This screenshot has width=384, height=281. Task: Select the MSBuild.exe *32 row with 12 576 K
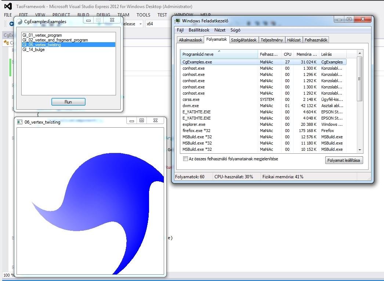[264, 137]
